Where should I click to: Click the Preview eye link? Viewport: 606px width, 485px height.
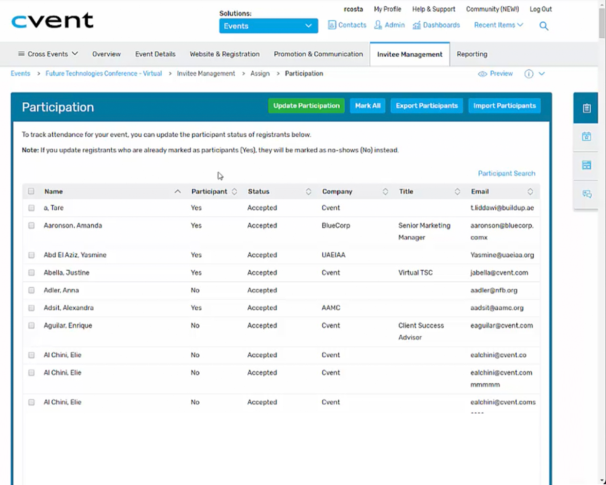point(495,74)
